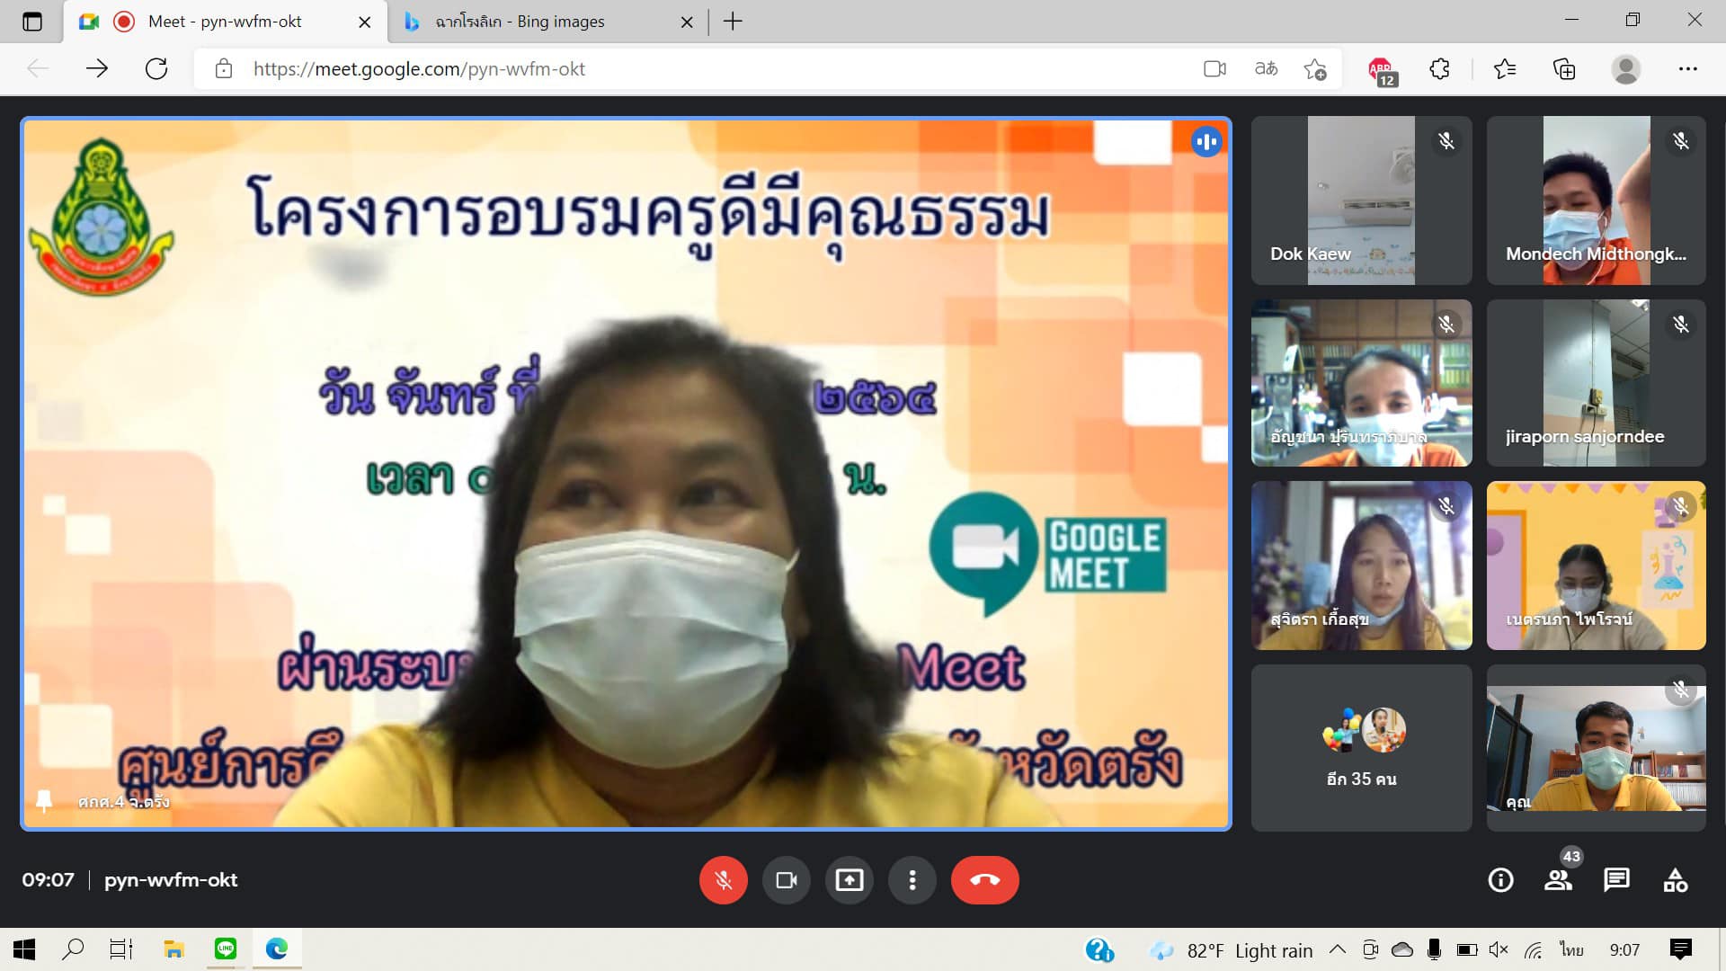The image size is (1726, 971).
Task: Open File Explorer from the taskbar
Action: click(x=173, y=949)
